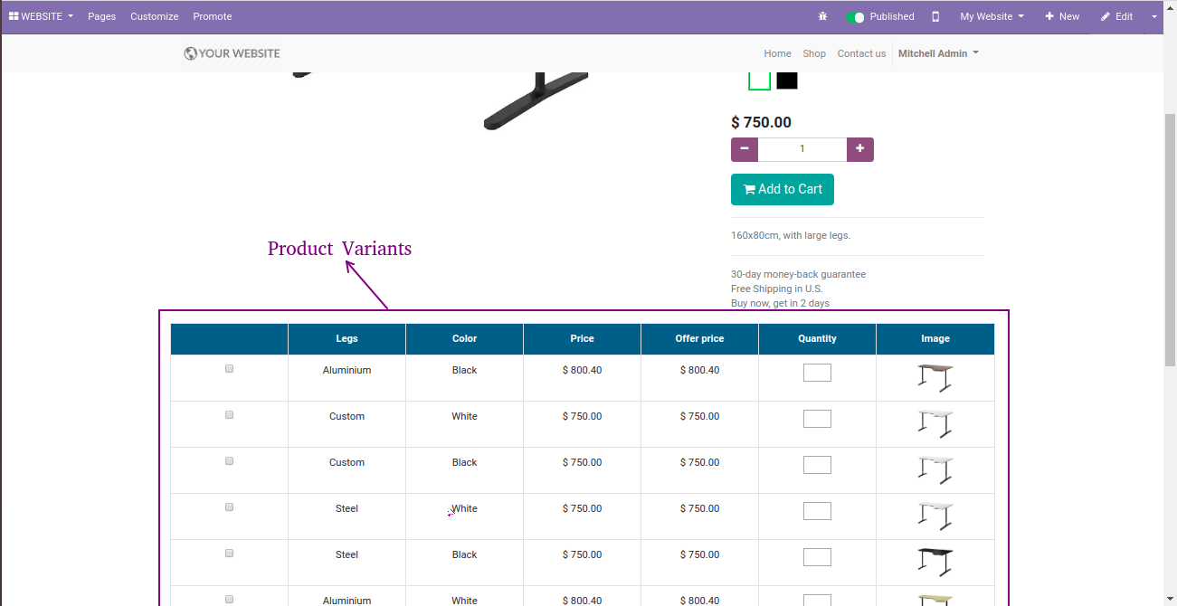The image size is (1177, 606).
Task: Click the bold $ 750.00 product price
Action: click(x=761, y=123)
